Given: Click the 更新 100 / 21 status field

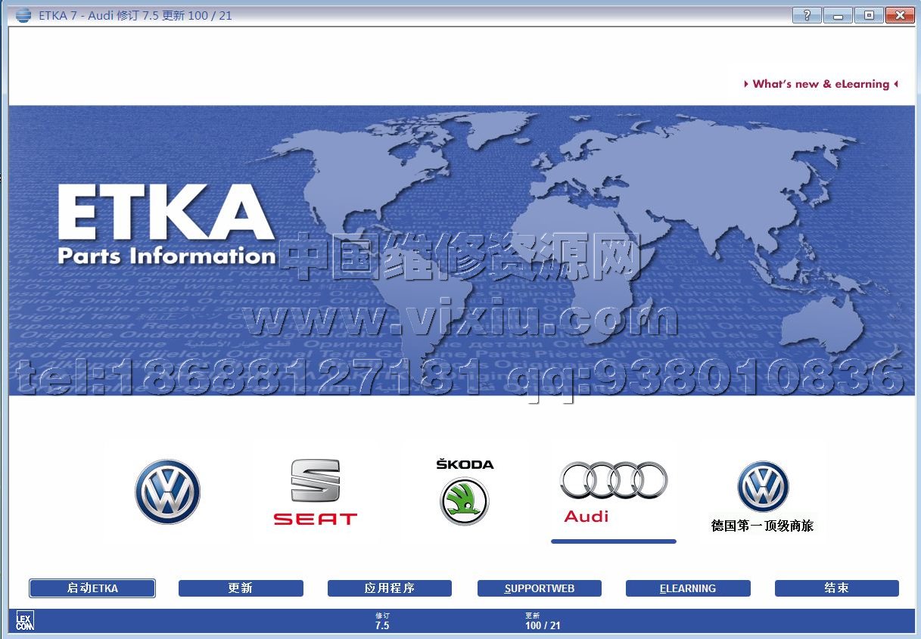Looking at the screenshot, I should [x=543, y=622].
